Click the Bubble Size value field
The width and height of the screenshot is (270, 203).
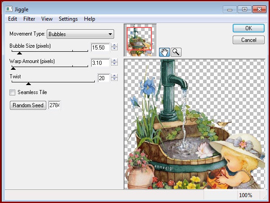[x=100, y=47]
